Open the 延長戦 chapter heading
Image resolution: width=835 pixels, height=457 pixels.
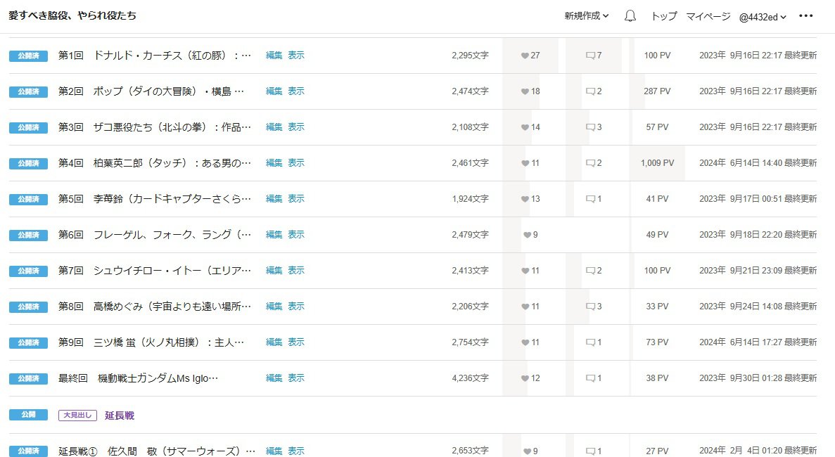[119, 416]
